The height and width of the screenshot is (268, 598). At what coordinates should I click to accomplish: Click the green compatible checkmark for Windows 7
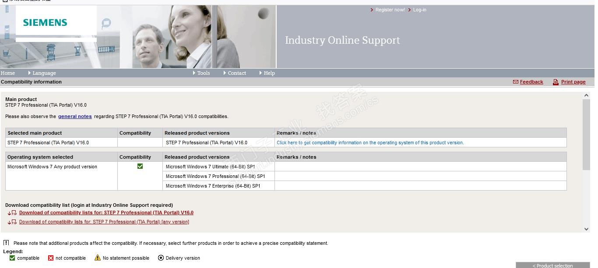tap(140, 166)
